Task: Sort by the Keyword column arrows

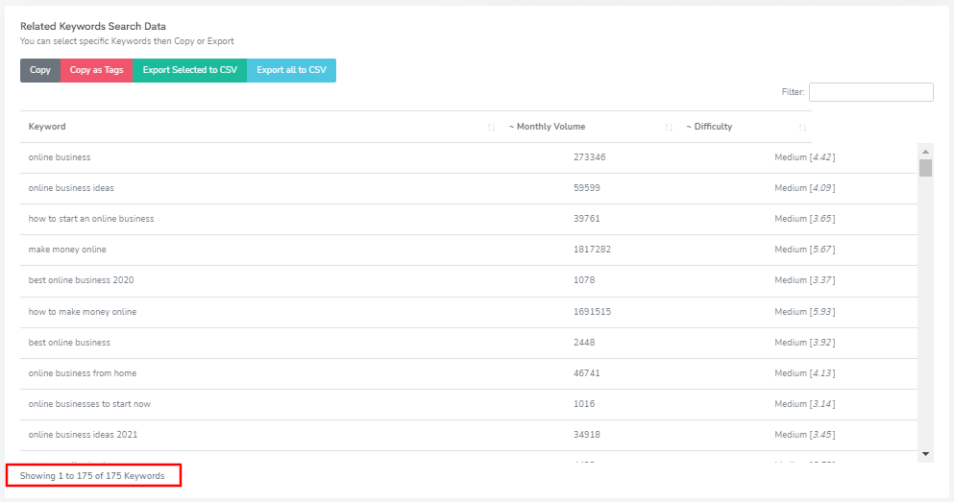Action: coord(491,127)
